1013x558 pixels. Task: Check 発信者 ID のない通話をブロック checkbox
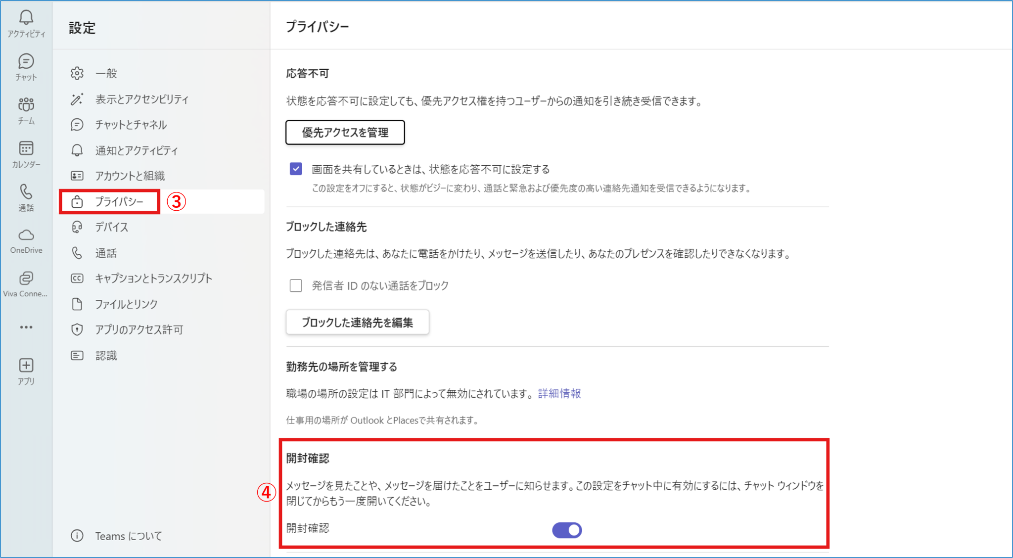[x=296, y=285]
